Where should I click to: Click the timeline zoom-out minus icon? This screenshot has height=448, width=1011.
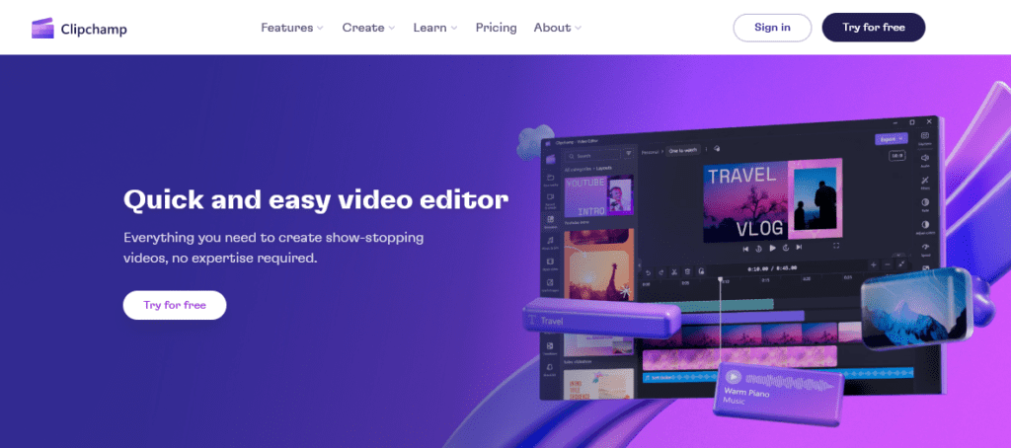888,264
